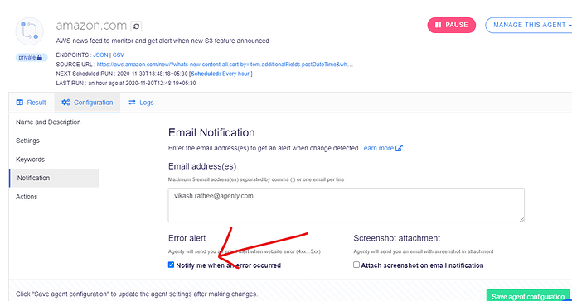This screenshot has height=301, width=572.
Task: Click the Logs tab arrows icon
Action: tap(132, 103)
